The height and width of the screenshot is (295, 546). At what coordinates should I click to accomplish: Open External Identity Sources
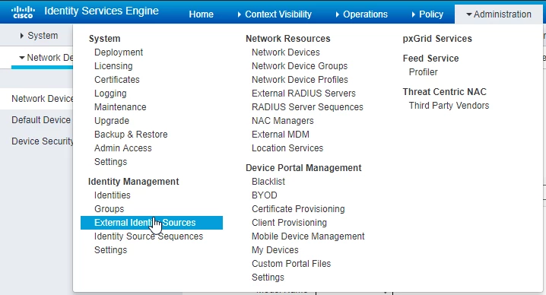pyautogui.click(x=151, y=223)
